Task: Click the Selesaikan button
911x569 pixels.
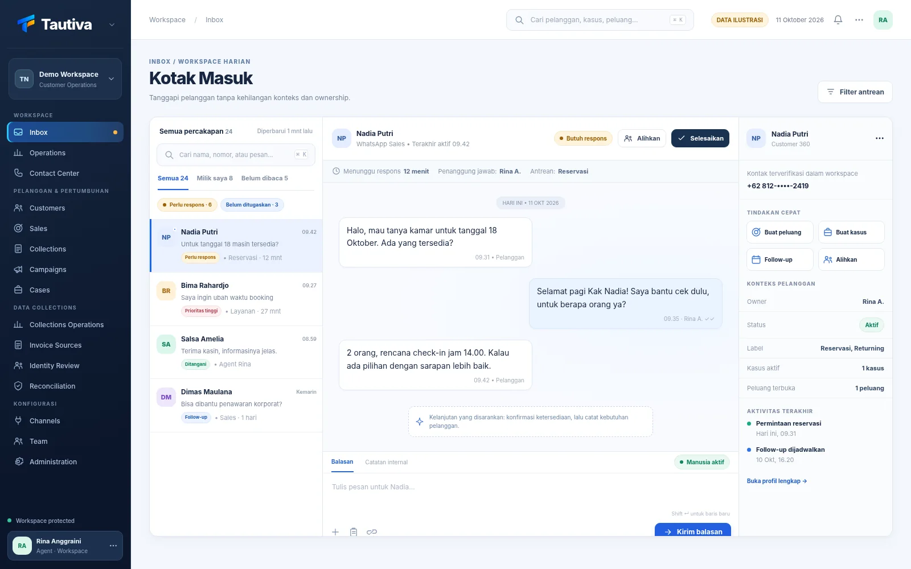Action: [700, 138]
